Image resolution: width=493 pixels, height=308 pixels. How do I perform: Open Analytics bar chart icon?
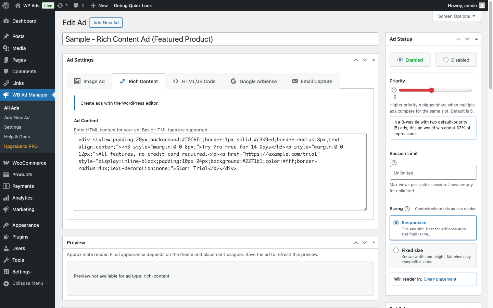tap(6, 198)
